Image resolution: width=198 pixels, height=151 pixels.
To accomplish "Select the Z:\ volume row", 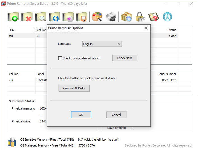I will pos(11,80).
